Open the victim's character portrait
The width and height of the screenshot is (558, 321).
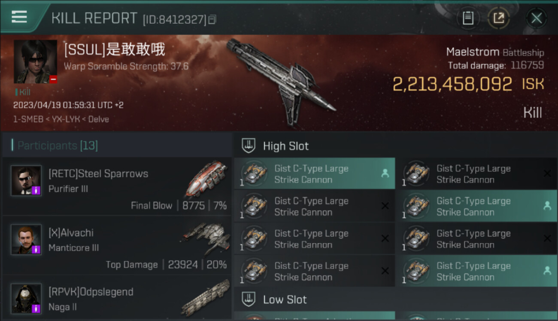click(x=35, y=62)
